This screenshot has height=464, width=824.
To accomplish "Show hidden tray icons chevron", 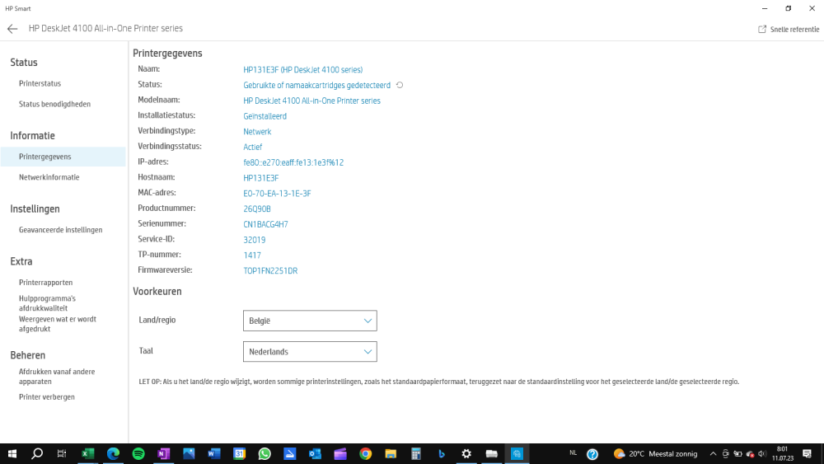I will point(713,454).
